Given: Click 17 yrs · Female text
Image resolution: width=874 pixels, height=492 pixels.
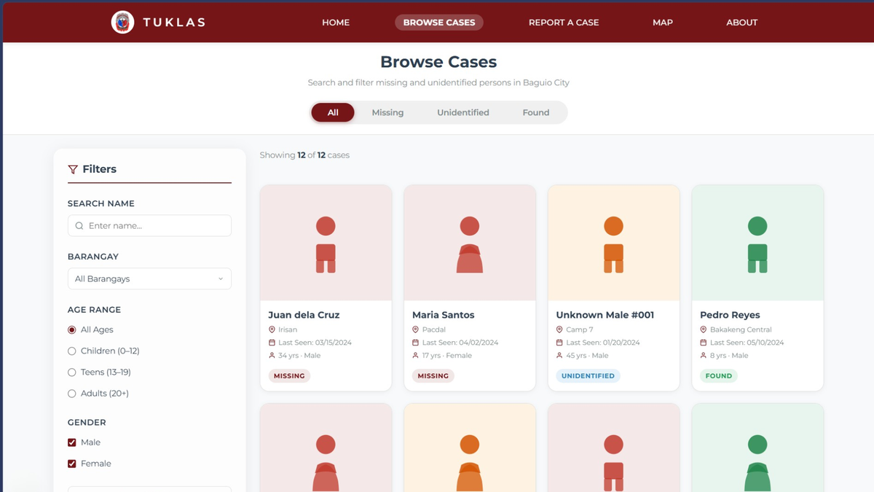Looking at the screenshot, I should click(x=447, y=356).
